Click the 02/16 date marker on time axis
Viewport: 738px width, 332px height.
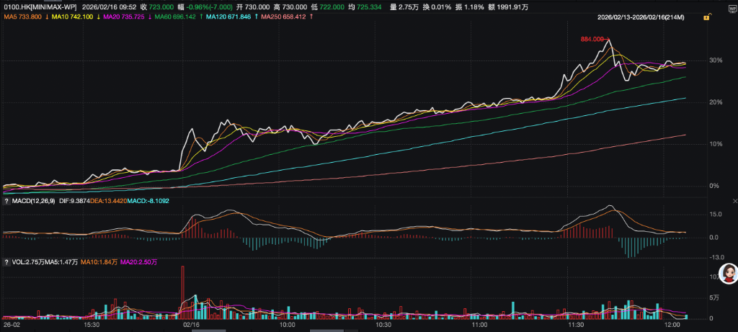point(191,326)
